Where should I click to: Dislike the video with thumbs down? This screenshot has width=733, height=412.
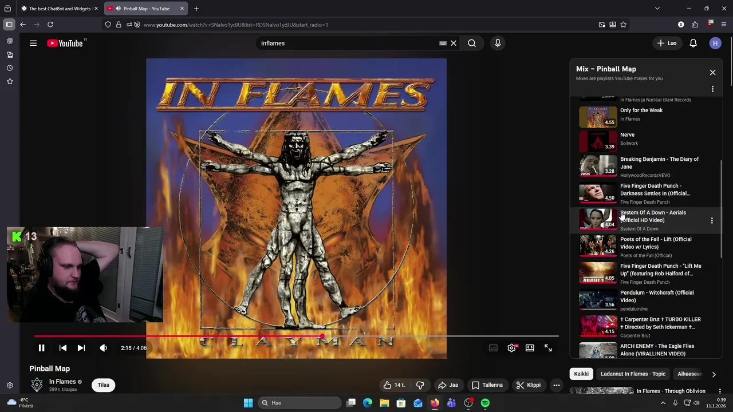click(x=420, y=385)
